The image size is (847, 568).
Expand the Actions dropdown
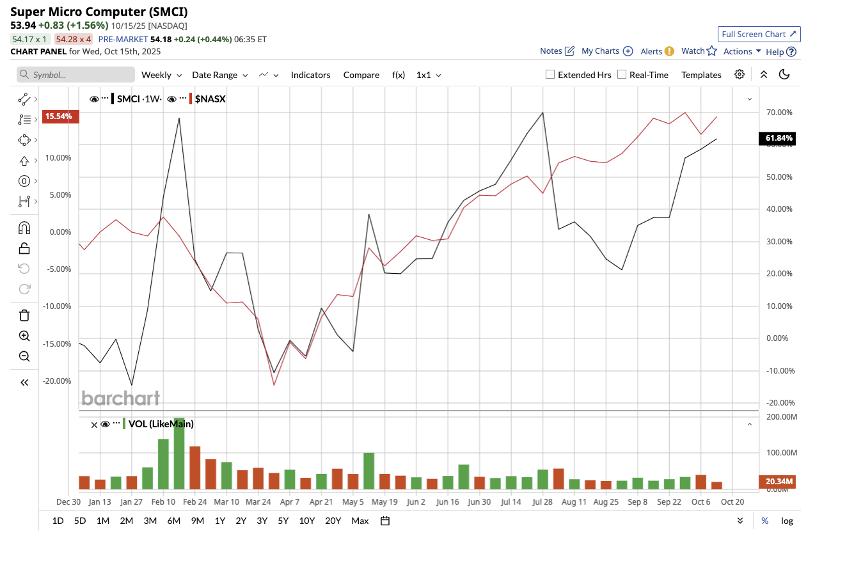pyautogui.click(x=742, y=51)
